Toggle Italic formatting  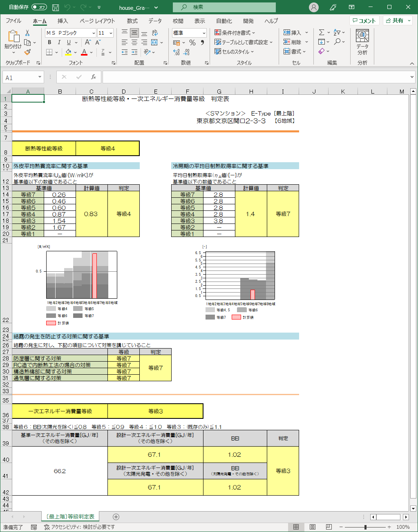[x=59, y=42]
